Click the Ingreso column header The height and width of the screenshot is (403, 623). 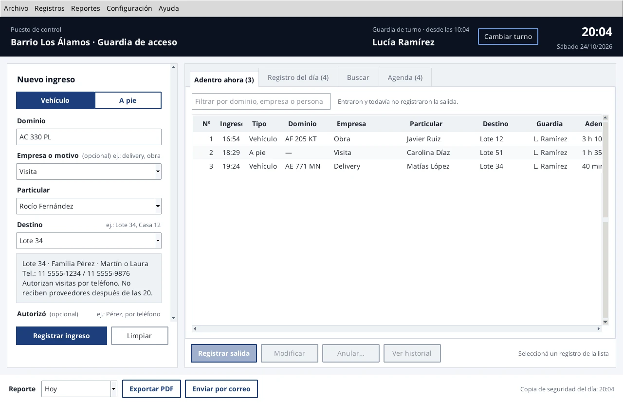click(230, 124)
